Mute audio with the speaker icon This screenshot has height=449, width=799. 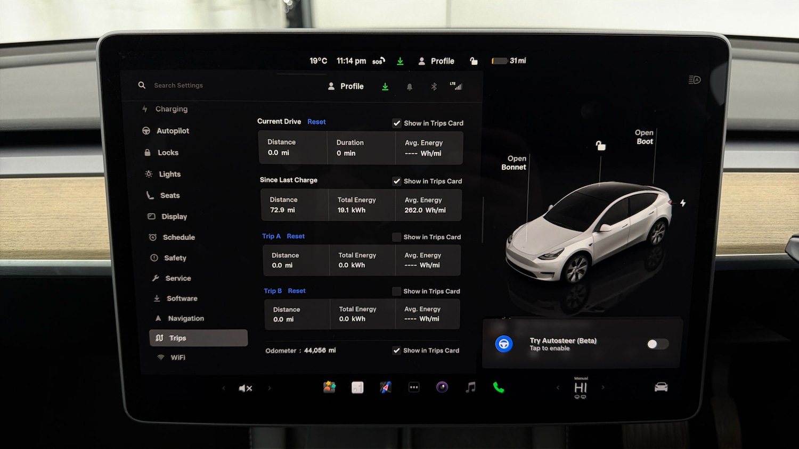point(246,387)
